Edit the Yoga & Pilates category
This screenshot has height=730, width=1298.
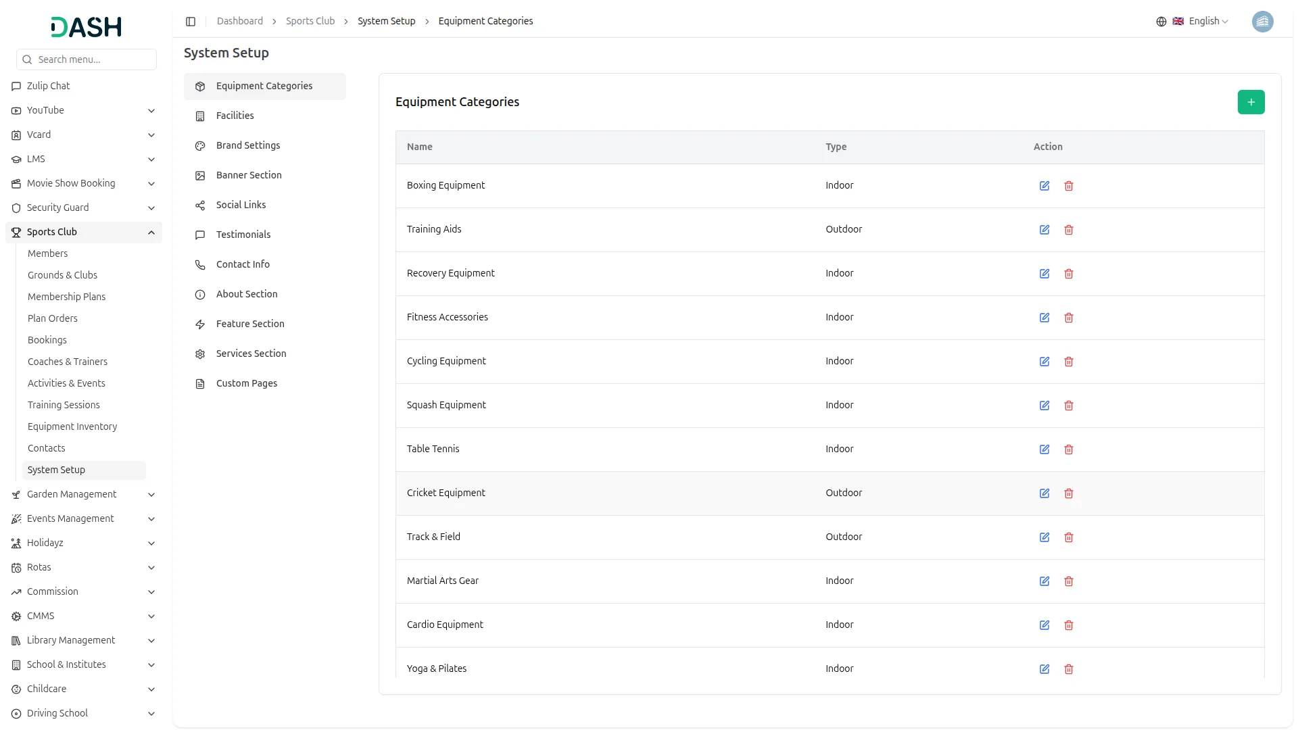[1044, 669]
